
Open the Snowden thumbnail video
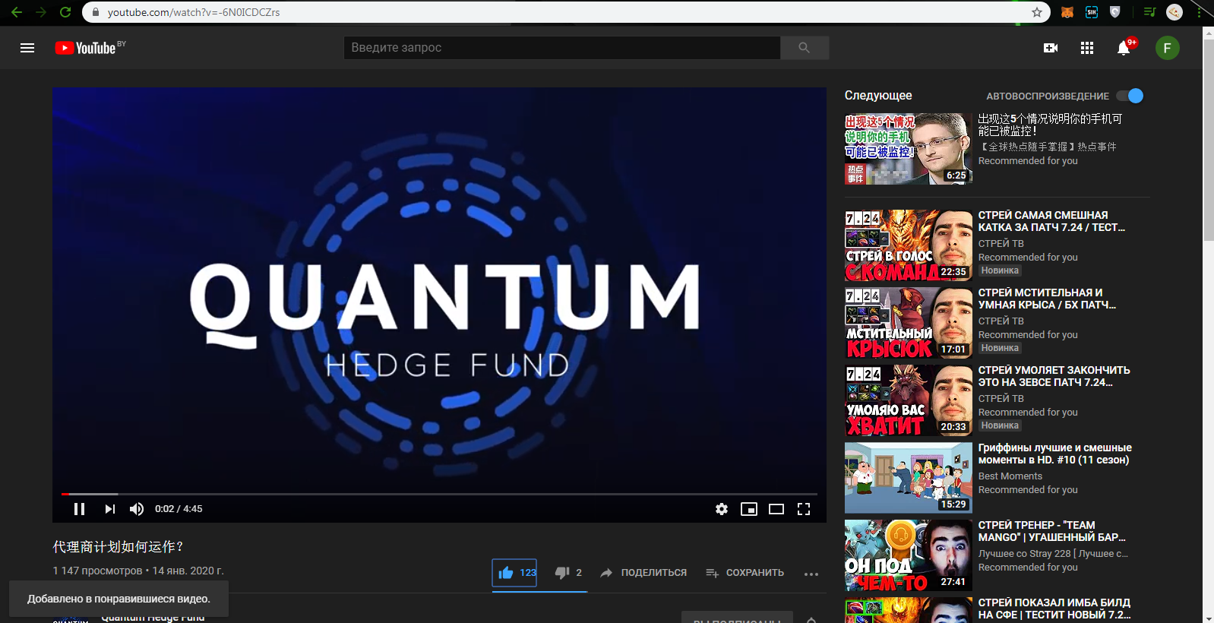click(909, 149)
